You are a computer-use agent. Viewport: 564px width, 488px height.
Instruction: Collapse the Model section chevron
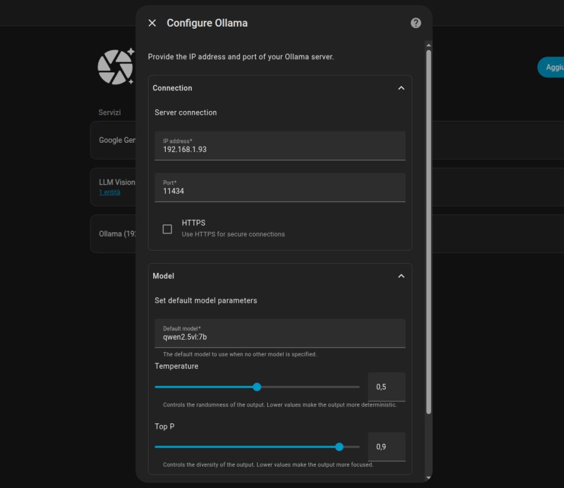(x=401, y=276)
